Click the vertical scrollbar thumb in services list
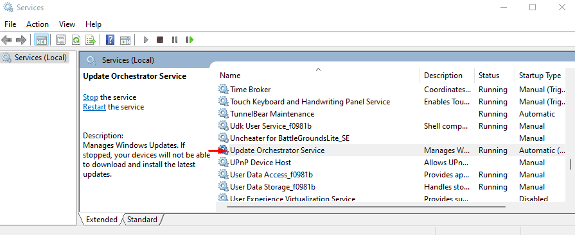 tap(571, 165)
